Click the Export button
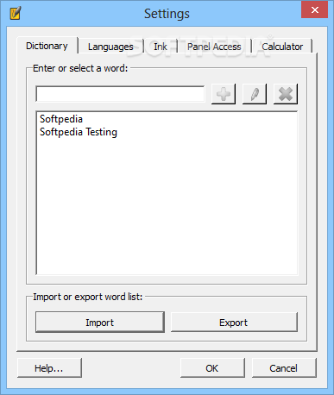 [234, 323]
